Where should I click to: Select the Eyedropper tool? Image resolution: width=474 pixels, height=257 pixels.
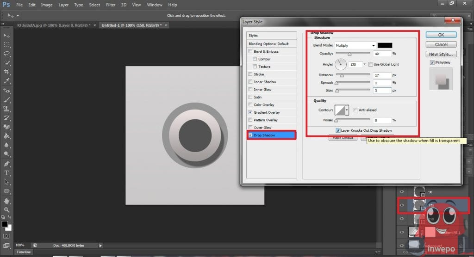click(x=6, y=81)
